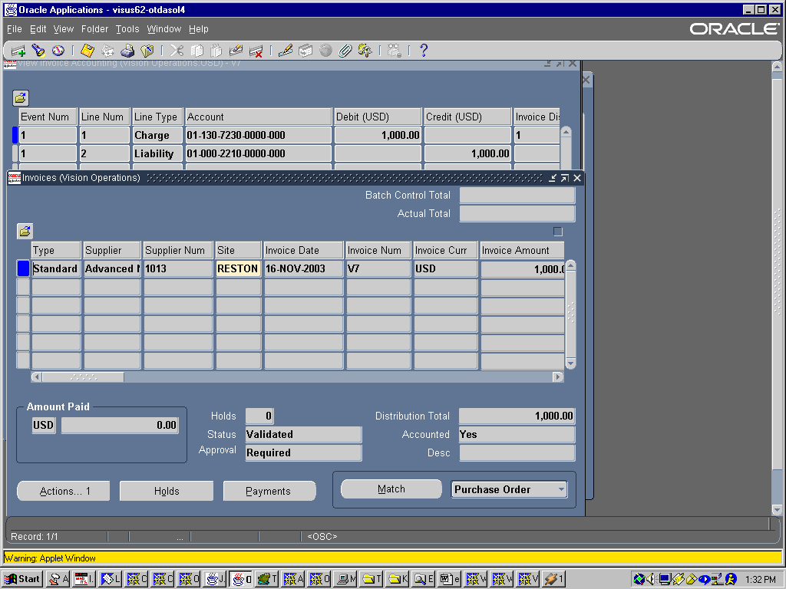The height and width of the screenshot is (589, 786).
Task: Click the Payments button
Action: [x=269, y=491]
